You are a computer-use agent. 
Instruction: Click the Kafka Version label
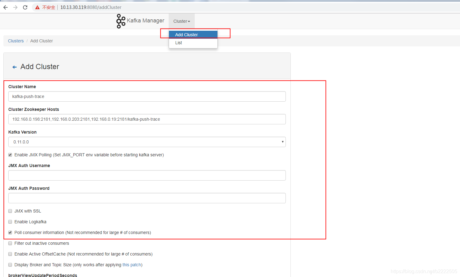pos(22,132)
